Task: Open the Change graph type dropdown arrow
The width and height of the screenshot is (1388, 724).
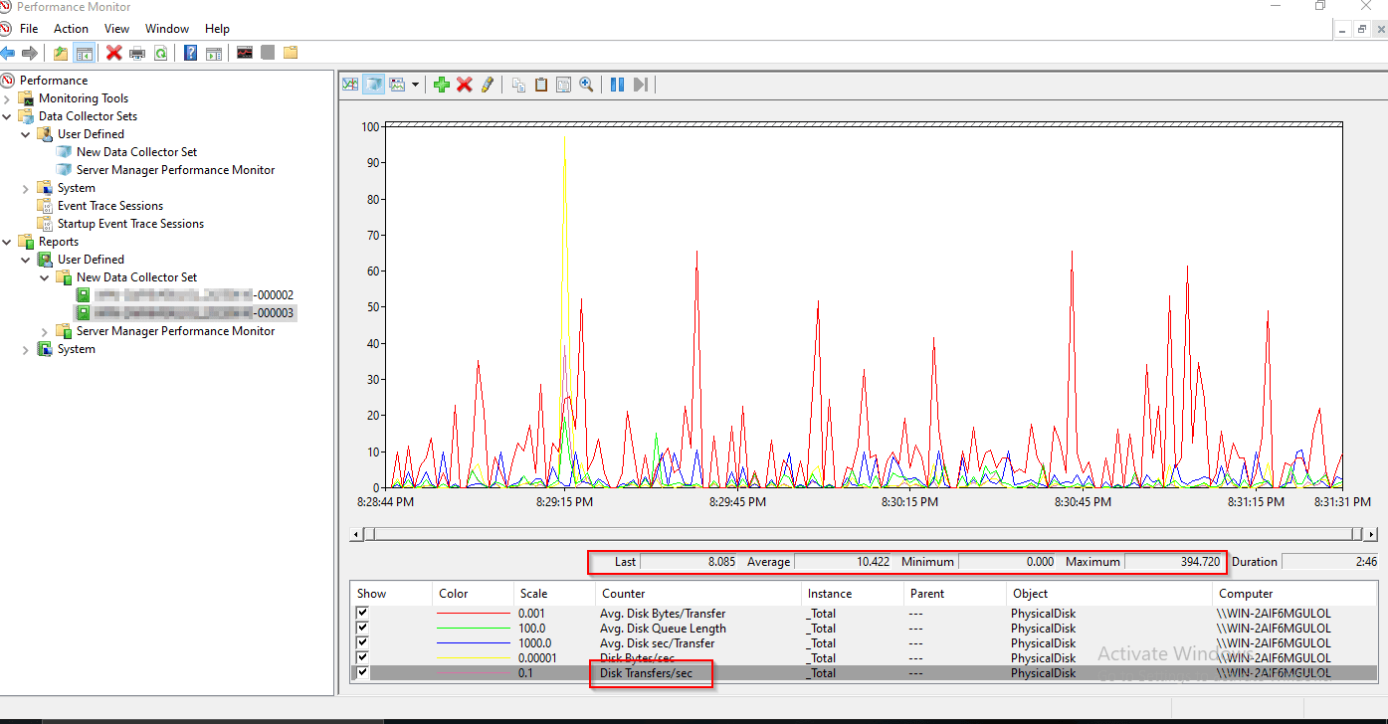Action: (x=415, y=85)
